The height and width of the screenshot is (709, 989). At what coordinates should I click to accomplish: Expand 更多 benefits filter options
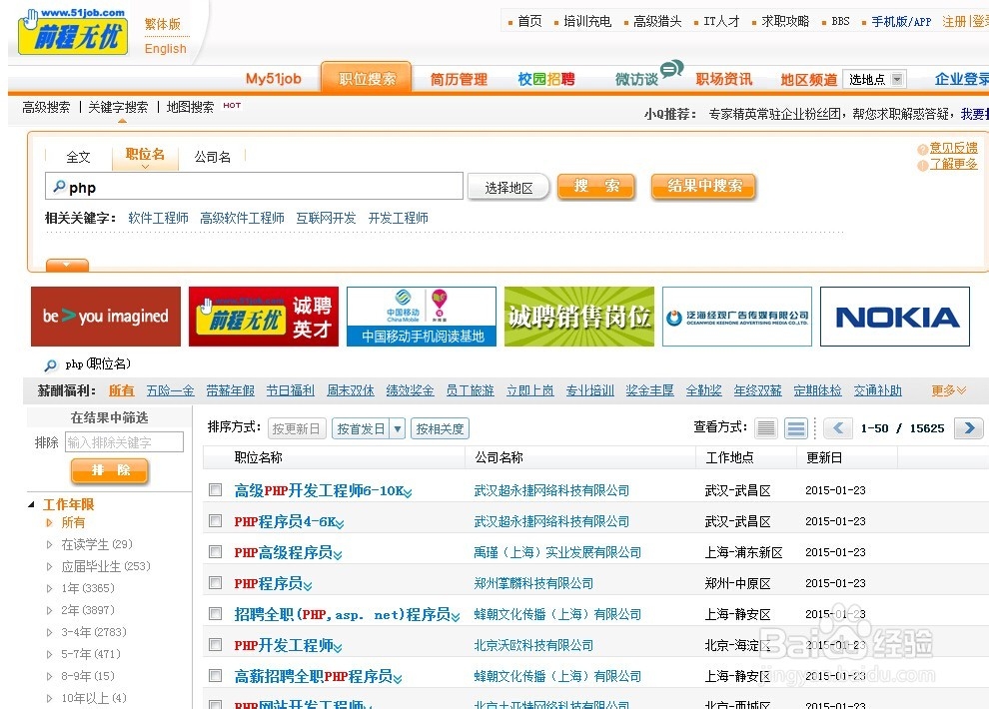(949, 390)
